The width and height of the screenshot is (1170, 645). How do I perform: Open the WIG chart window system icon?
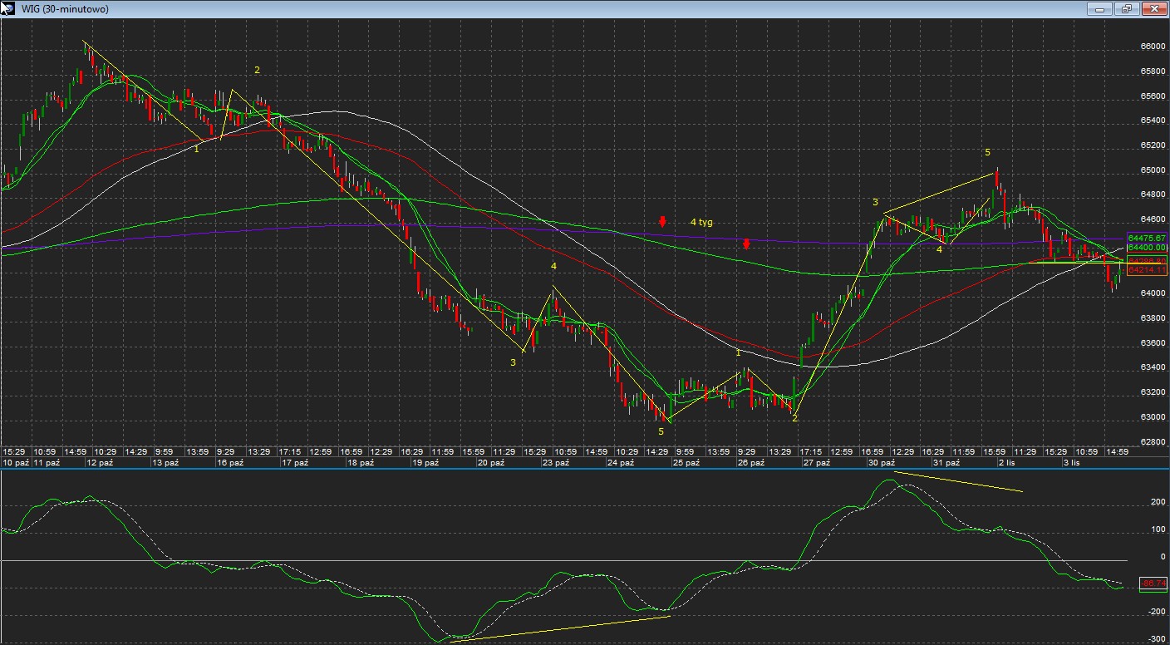(x=10, y=8)
